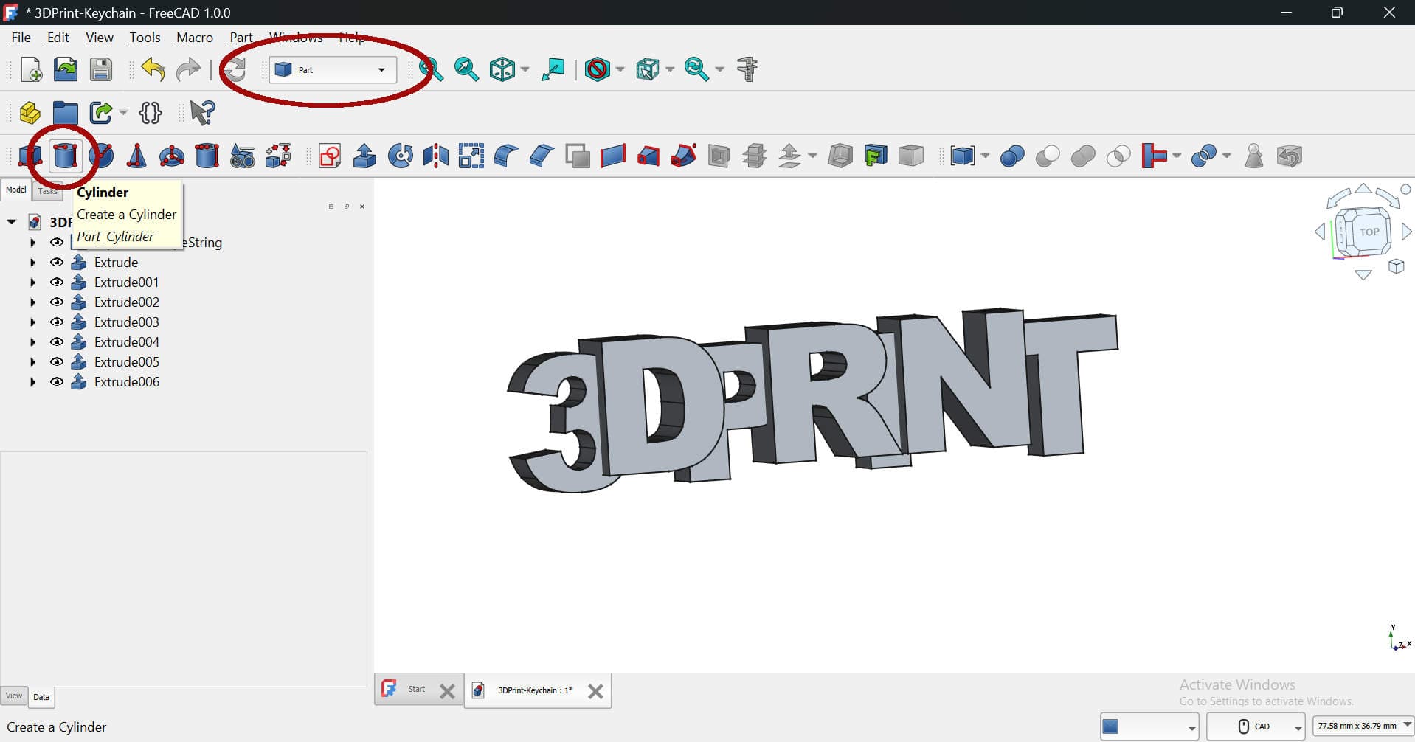
Task: Open the Macro menu
Action: point(194,38)
